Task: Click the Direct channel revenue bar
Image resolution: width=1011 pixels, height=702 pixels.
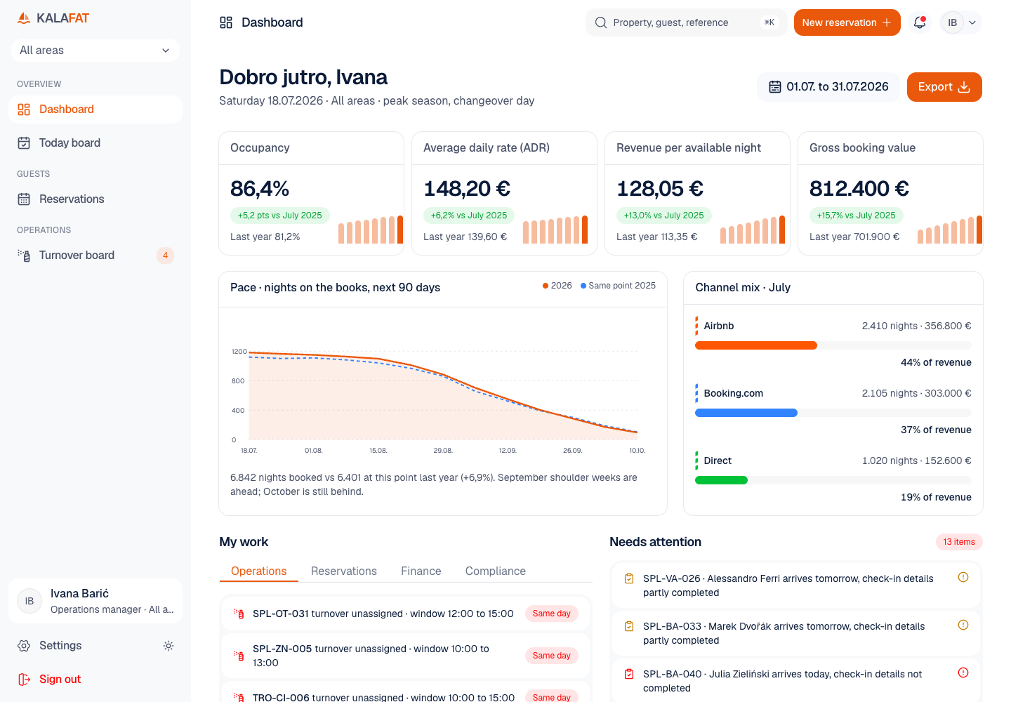Action: [x=833, y=480]
